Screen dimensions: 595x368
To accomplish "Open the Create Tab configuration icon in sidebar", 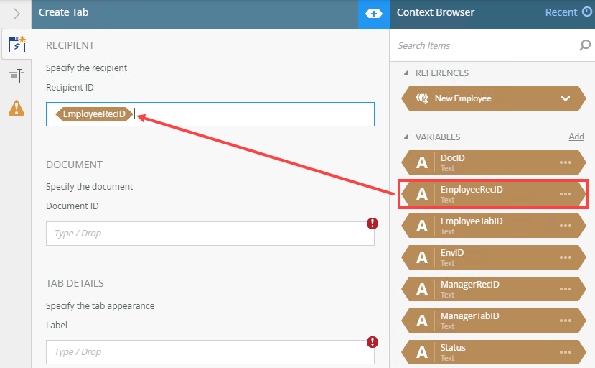I will click(17, 44).
